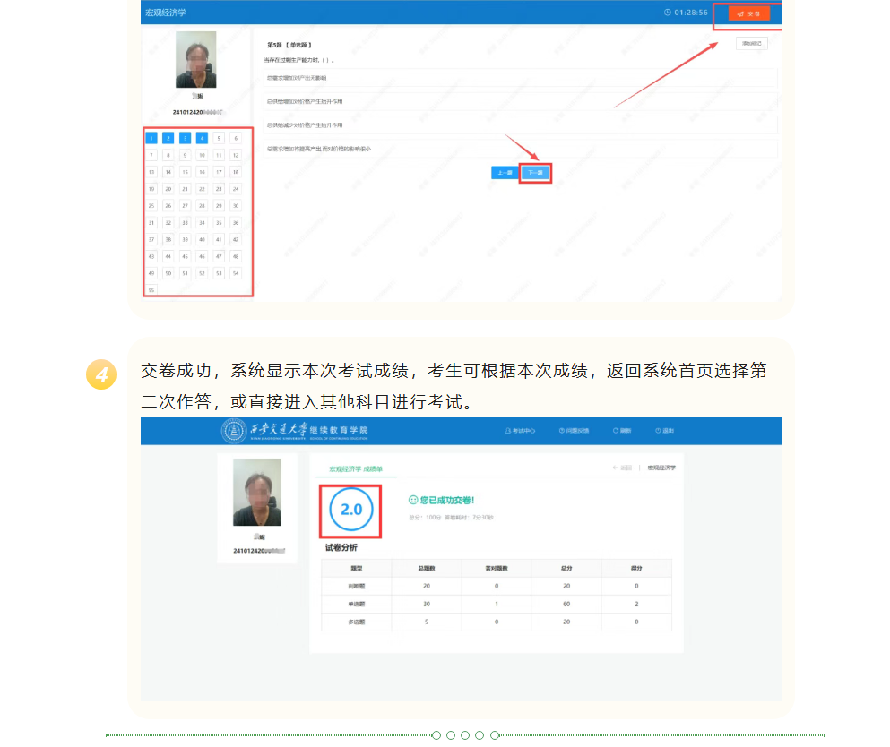Screen dimensions: 890x747
Task: Click 下一题 to go to the next question
Action: [x=536, y=173]
